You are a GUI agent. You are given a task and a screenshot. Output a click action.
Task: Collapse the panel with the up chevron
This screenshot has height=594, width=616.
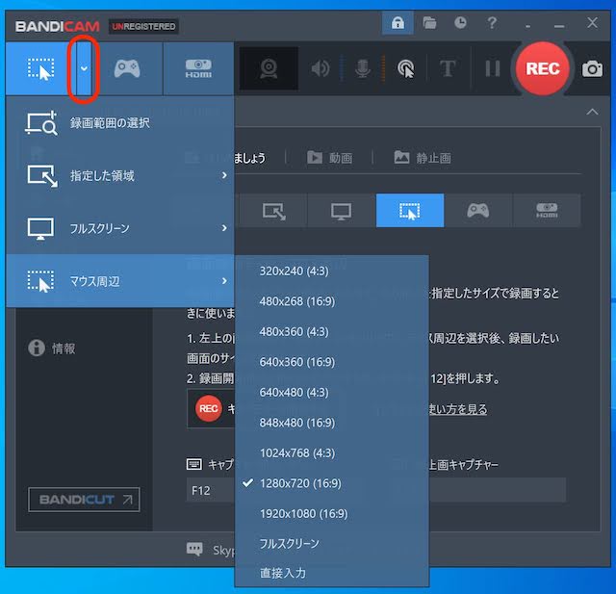coord(592,112)
